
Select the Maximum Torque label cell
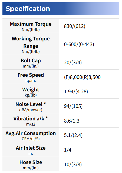coord(31,26)
